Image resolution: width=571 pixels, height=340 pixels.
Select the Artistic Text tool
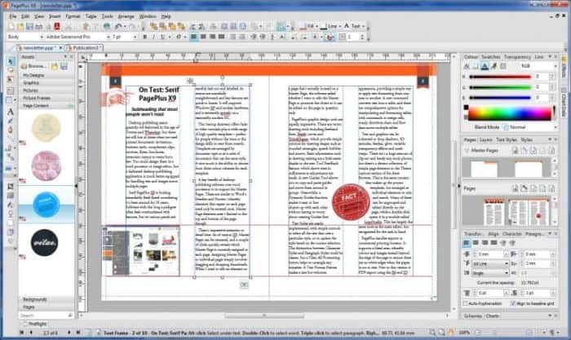point(11,112)
